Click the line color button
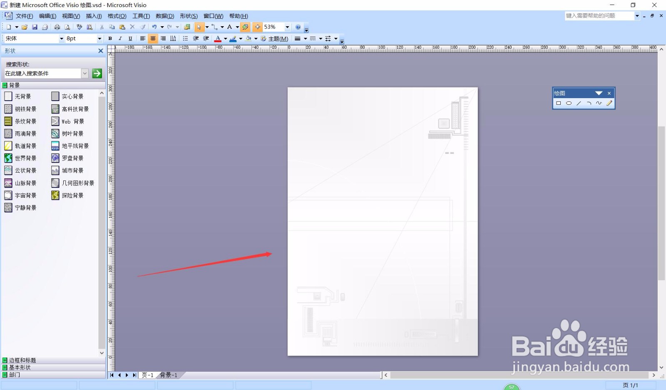The width and height of the screenshot is (666, 390). coord(233,39)
